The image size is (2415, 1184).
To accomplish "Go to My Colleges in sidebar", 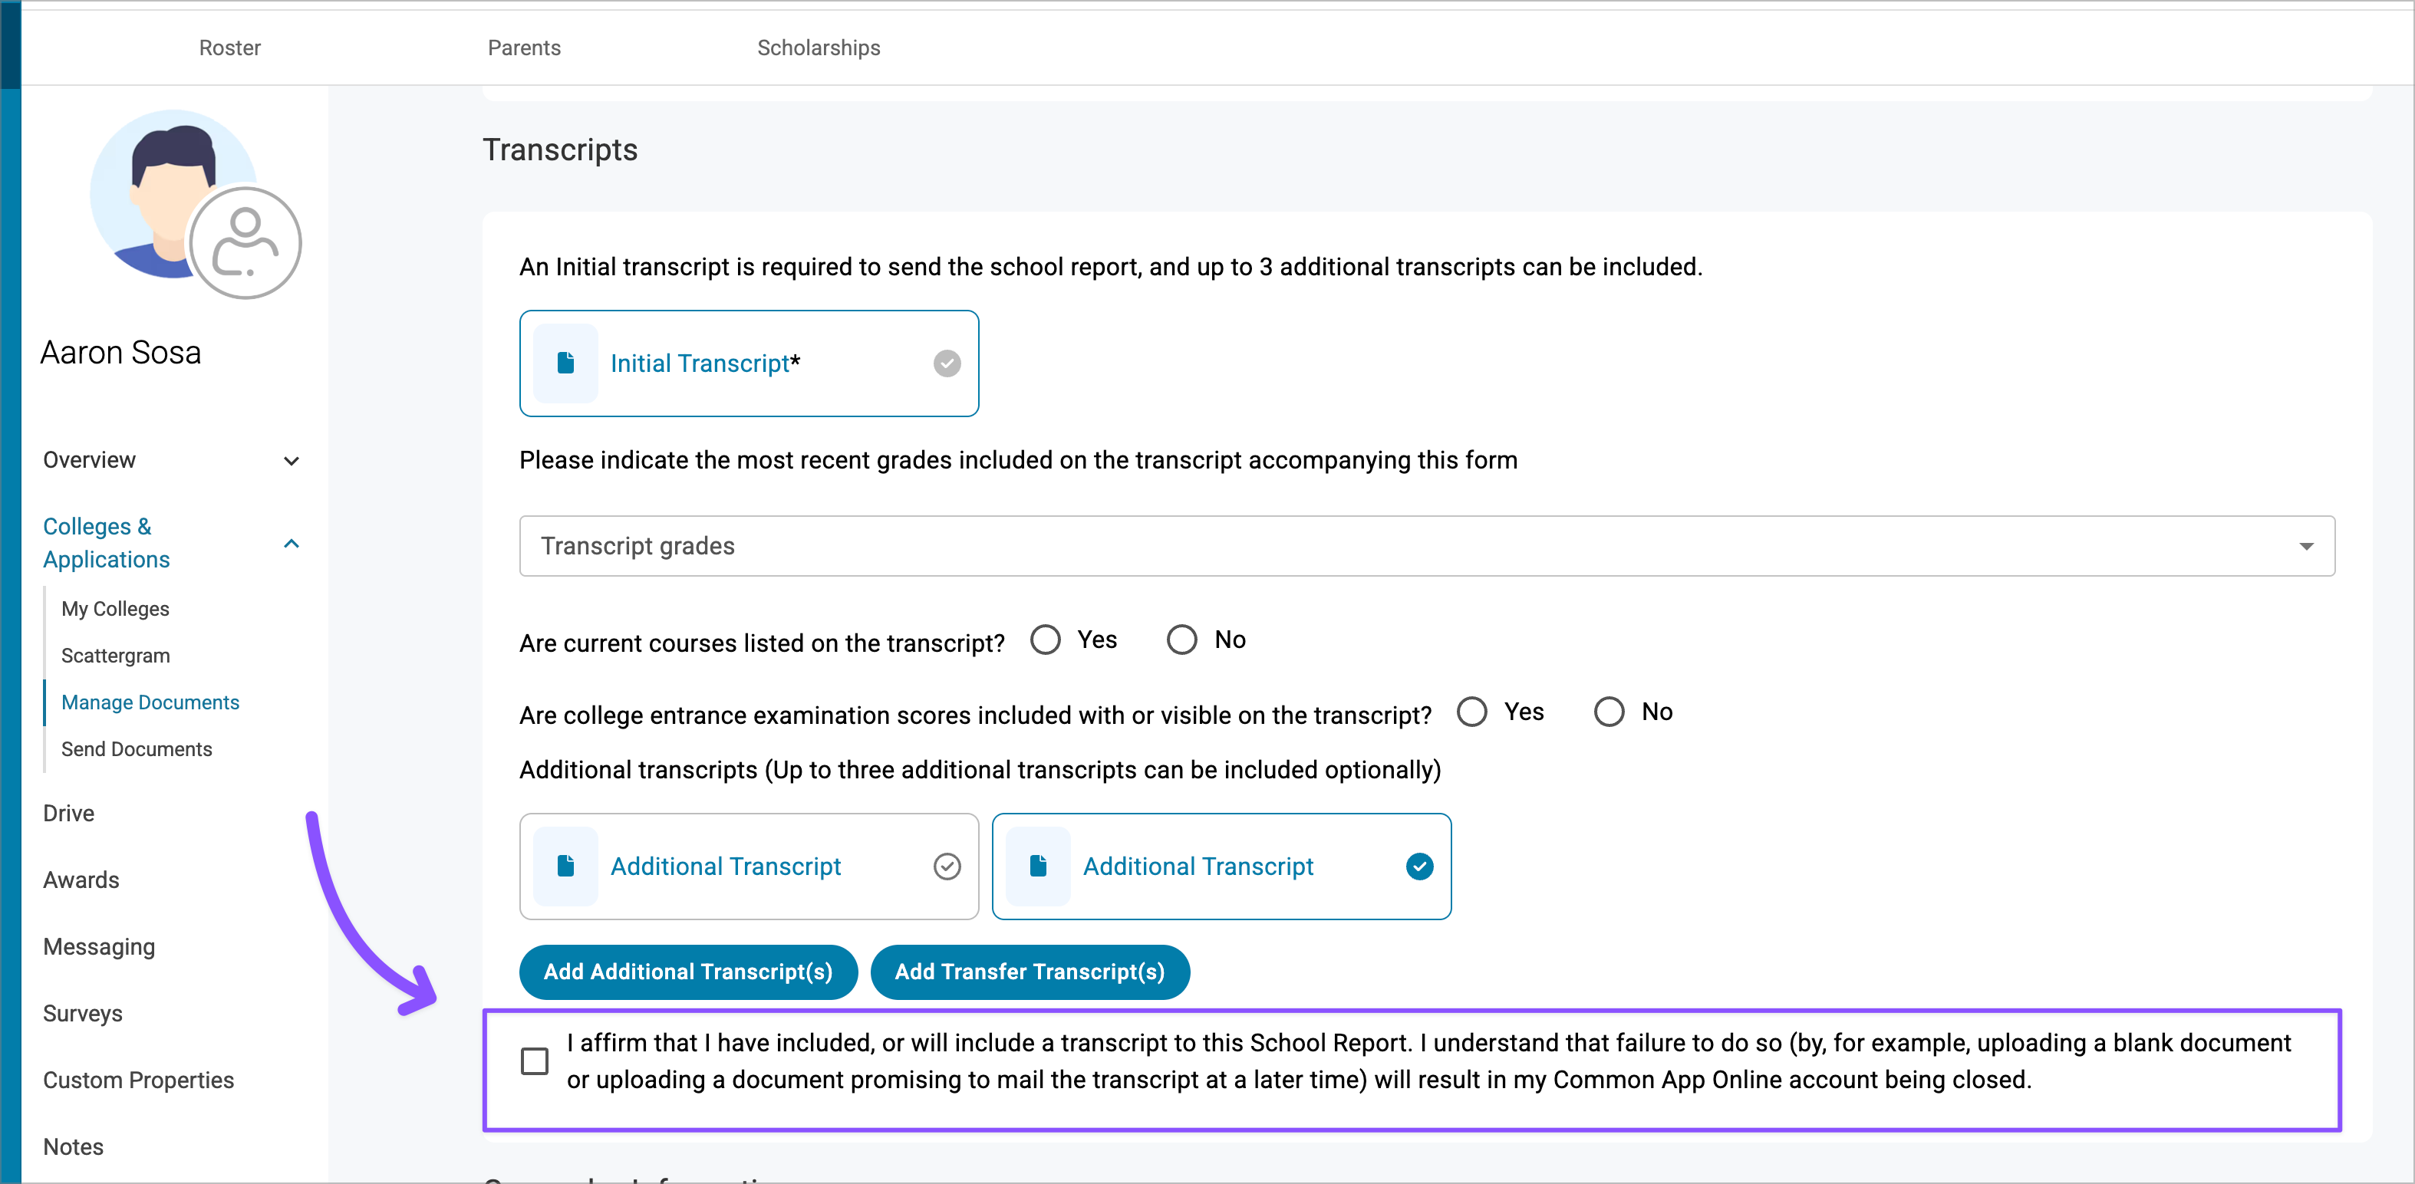I will 115,608.
